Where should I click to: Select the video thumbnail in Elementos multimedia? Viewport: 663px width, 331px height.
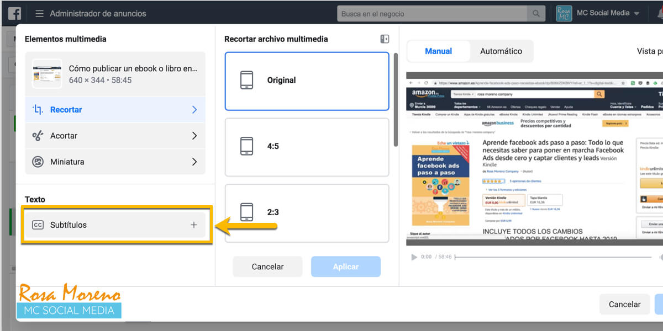click(x=47, y=74)
